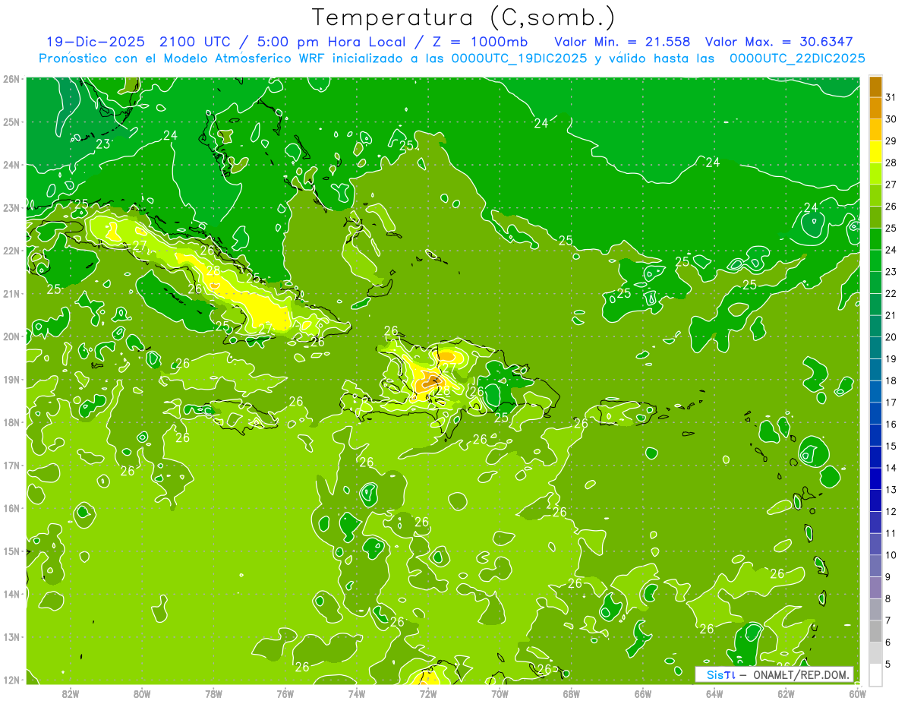Image resolution: width=911 pixels, height=704 pixels.
Task: Pick the blue swatch between 16 and 17
Action: pyautogui.click(x=875, y=413)
